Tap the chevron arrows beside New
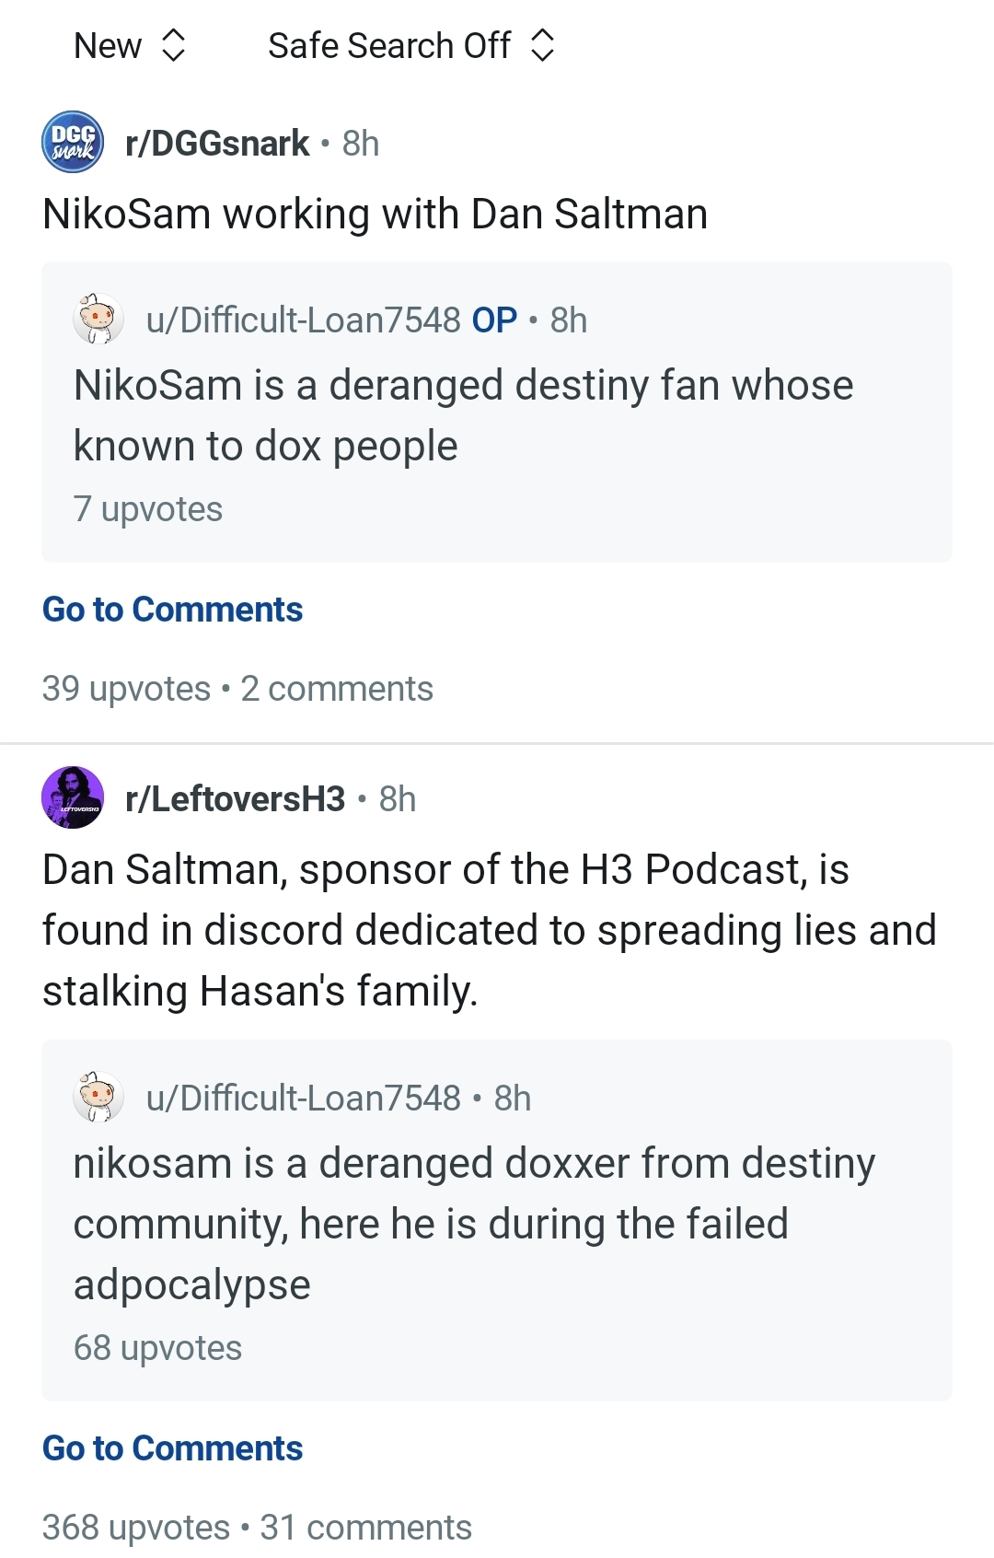This screenshot has height=1558, width=994. point(173,45)
